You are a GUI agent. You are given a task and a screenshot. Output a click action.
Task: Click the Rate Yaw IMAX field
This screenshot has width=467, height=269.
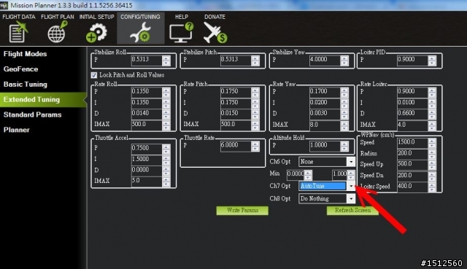pyautogui.click(x=325, y=125)
